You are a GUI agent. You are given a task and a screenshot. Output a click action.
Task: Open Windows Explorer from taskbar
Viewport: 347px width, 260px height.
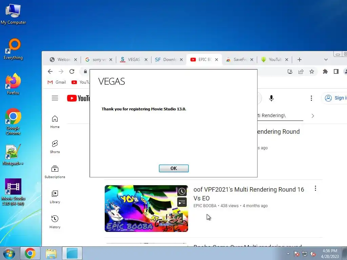coord(51,253)
